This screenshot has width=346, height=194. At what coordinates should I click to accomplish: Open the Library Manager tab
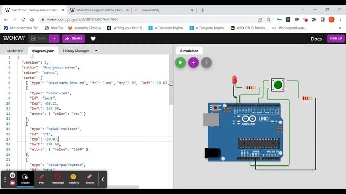(x=76, y=51)
